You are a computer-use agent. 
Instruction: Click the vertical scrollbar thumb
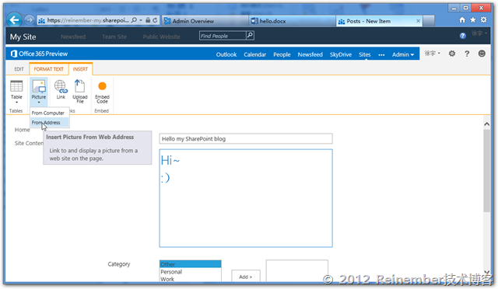486,171
